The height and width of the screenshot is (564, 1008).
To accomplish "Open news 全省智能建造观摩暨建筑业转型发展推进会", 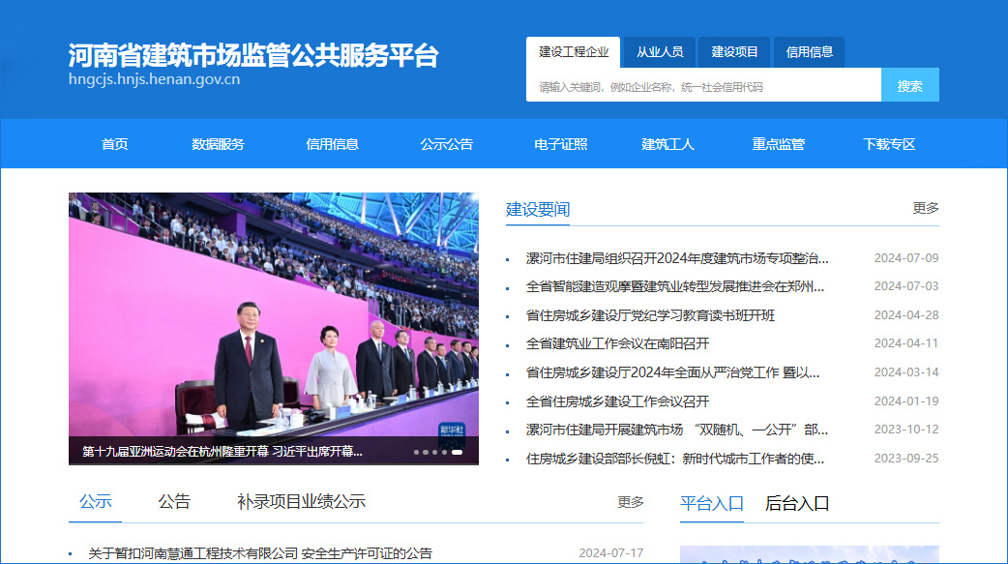I will [675, 286].
